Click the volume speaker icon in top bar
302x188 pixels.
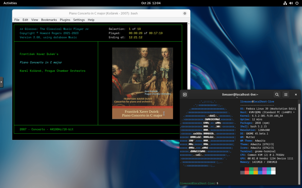coord(291,3)
